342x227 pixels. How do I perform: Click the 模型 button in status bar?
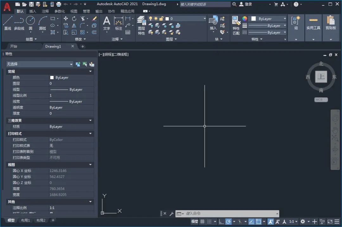pos(194,222)
